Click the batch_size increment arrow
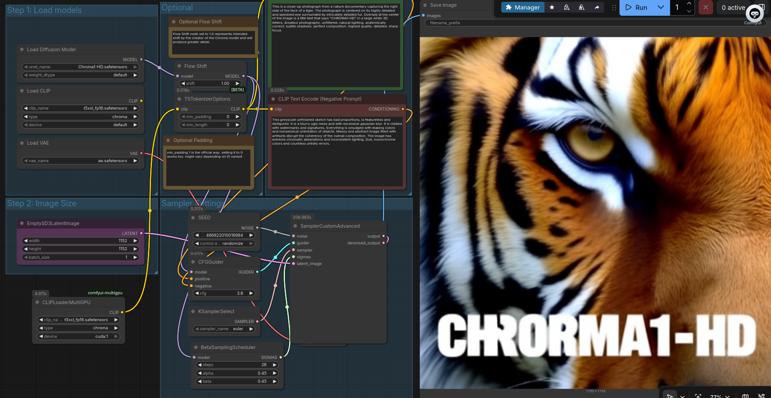Viewport: 771px width, 398px height. [x=135, y=257]
